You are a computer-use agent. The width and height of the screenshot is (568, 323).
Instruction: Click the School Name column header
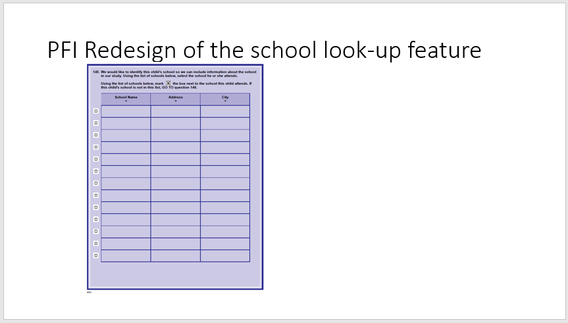click(126, 99)
